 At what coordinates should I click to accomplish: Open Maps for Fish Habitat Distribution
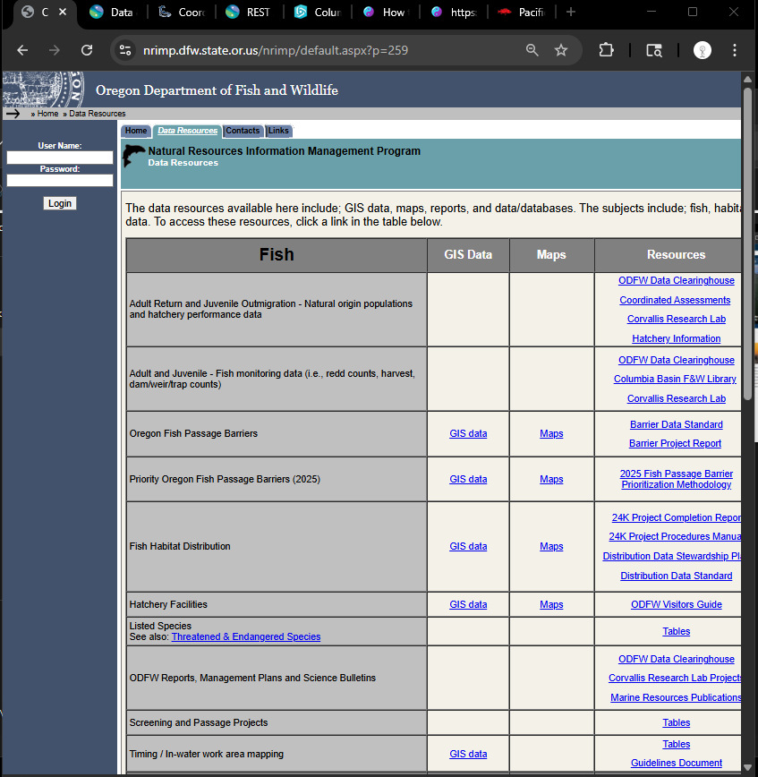click(551, 546)
